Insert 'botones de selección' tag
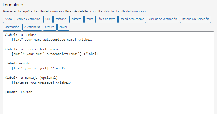The height and width of the screenshot is (114, 217). click(196, 19)
